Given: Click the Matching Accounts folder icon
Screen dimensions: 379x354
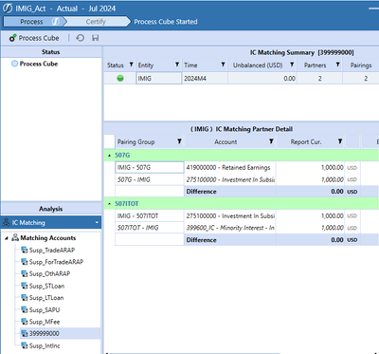Looking at the screenshot, I should tap(15, 237).
